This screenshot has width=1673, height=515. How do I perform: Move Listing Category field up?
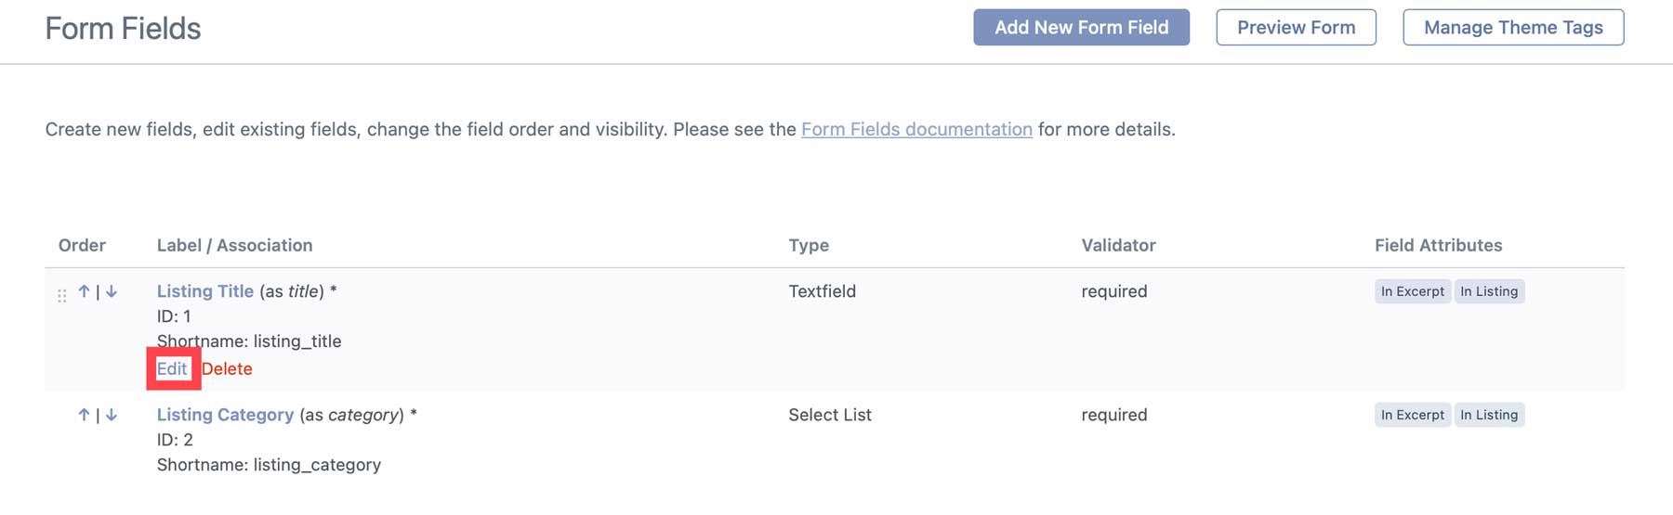click(x=84, y=415)
